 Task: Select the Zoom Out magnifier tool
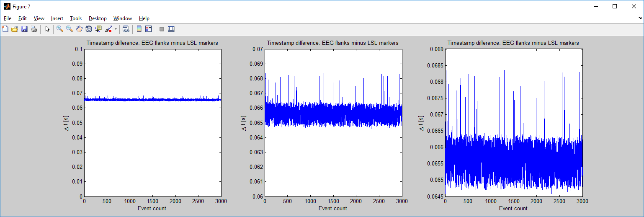70,29
